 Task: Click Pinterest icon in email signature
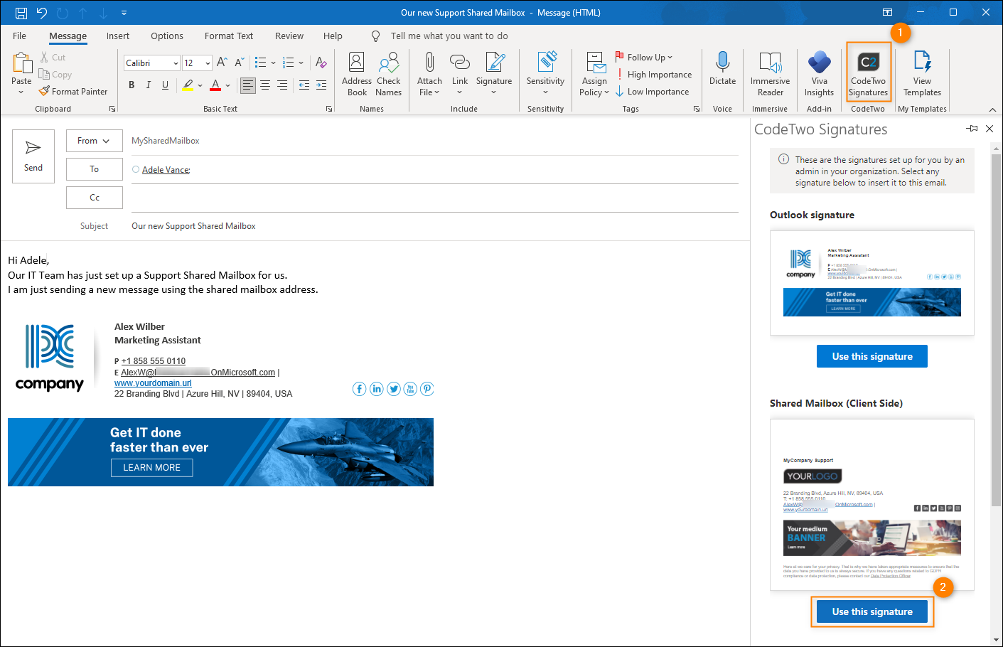pos(427,389)
